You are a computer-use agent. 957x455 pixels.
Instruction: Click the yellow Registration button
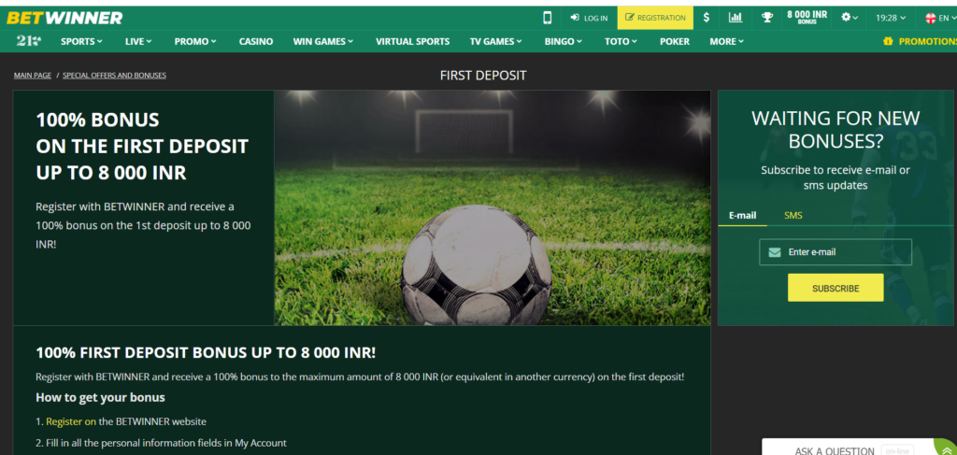655,18
